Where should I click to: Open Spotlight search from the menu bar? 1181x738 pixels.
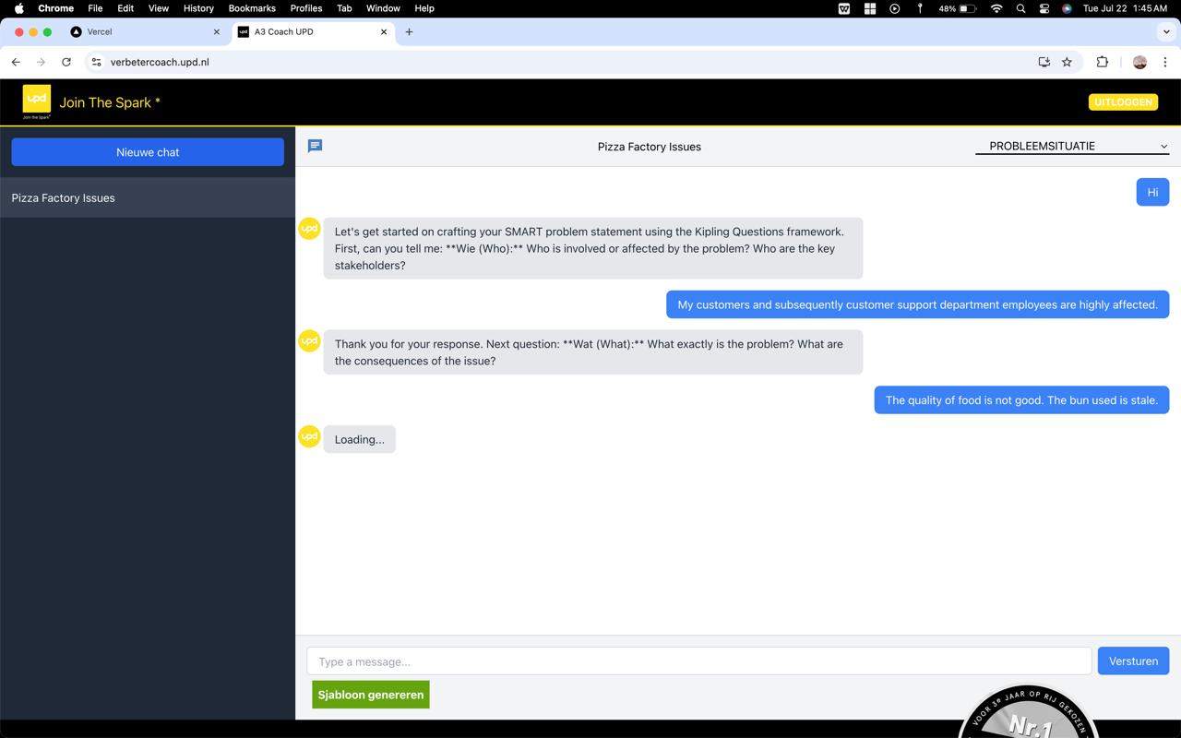[1020, 8]
